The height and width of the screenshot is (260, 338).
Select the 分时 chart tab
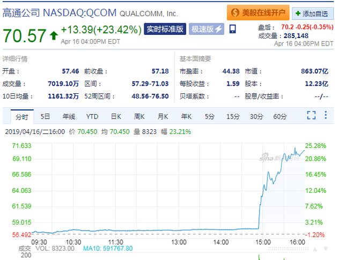pos(22,117)
